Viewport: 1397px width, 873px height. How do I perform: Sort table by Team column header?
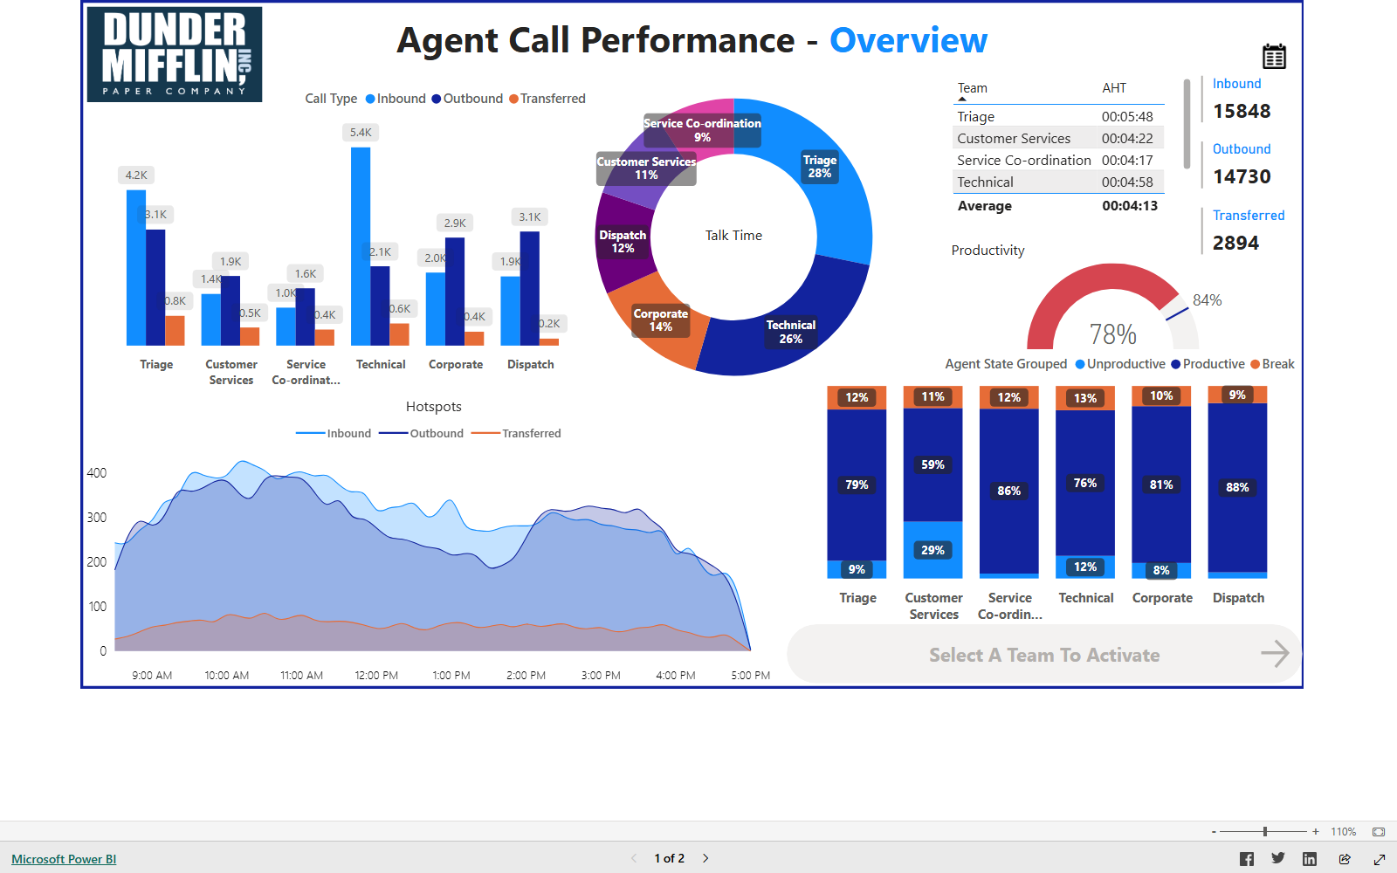click(973, 88)
